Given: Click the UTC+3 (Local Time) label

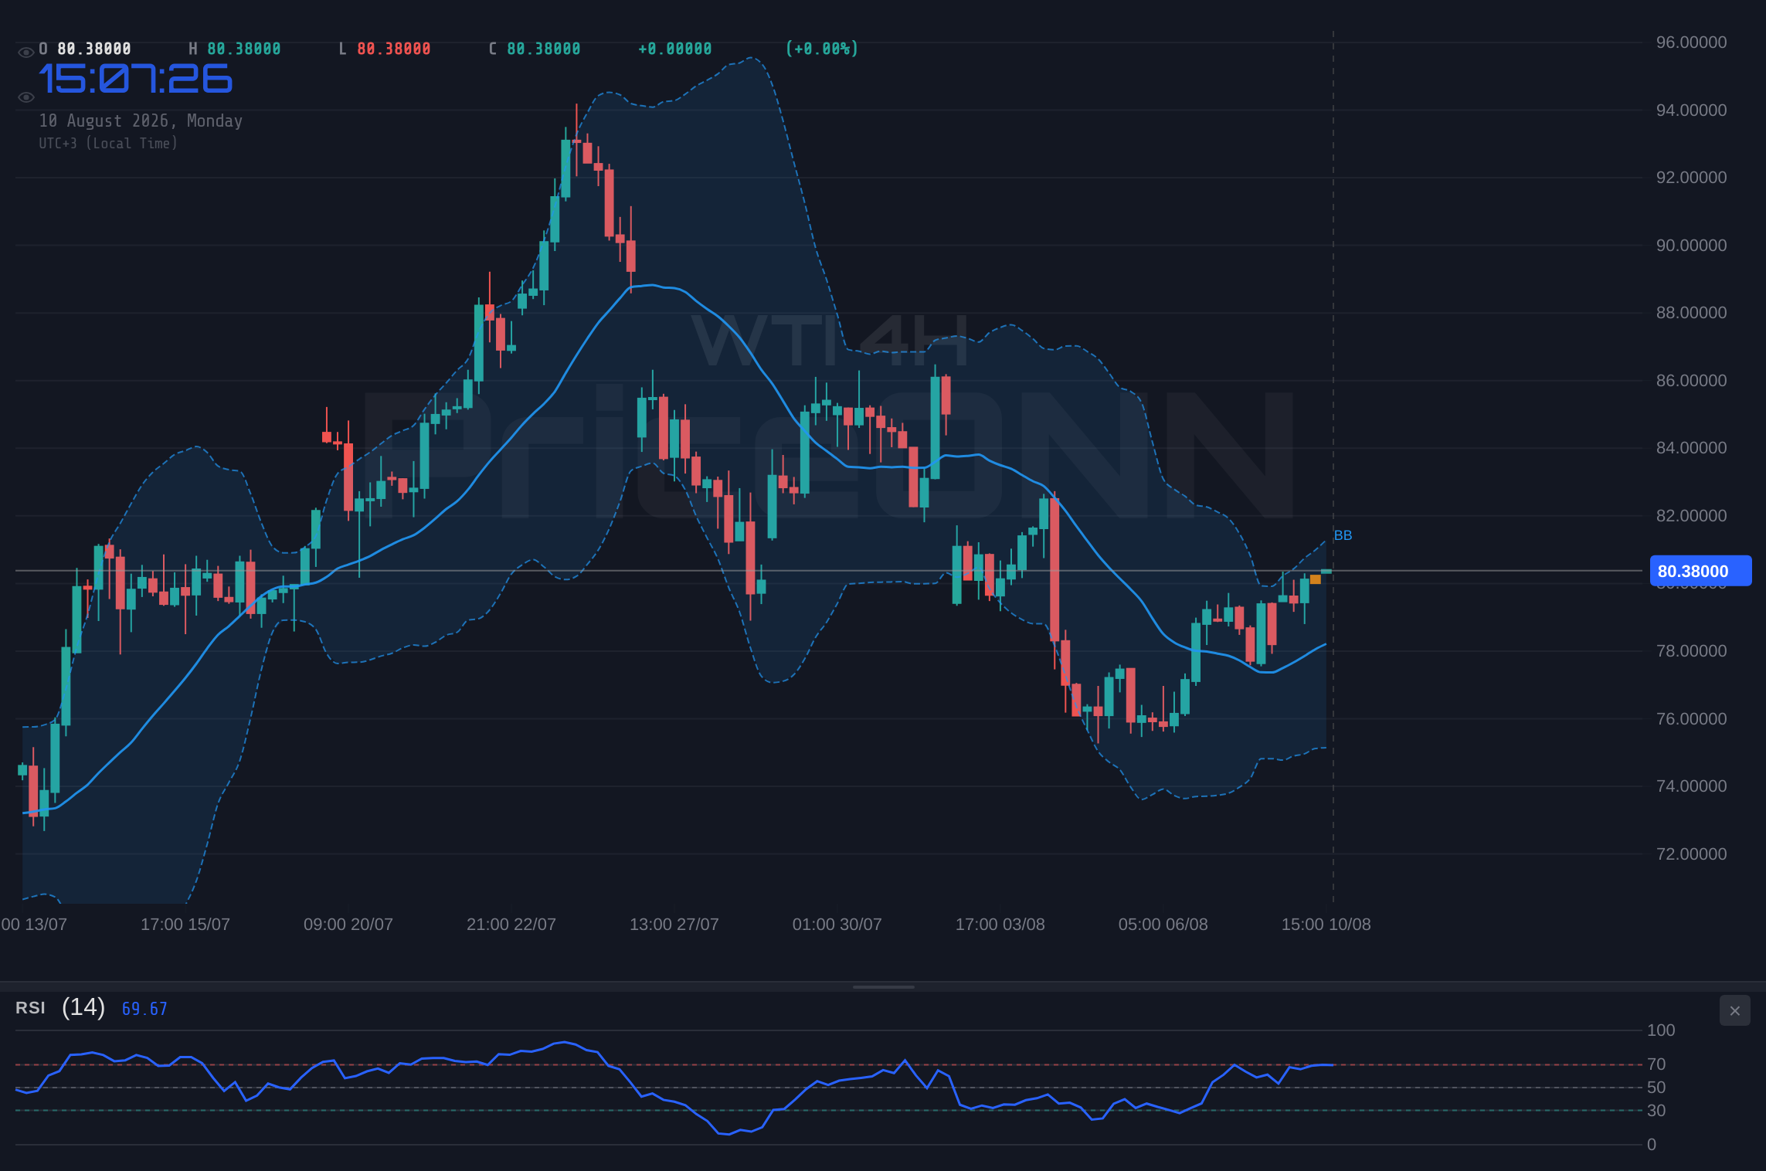Looking at the screenshot, I should pyautogui.click(x=108, y=143).
